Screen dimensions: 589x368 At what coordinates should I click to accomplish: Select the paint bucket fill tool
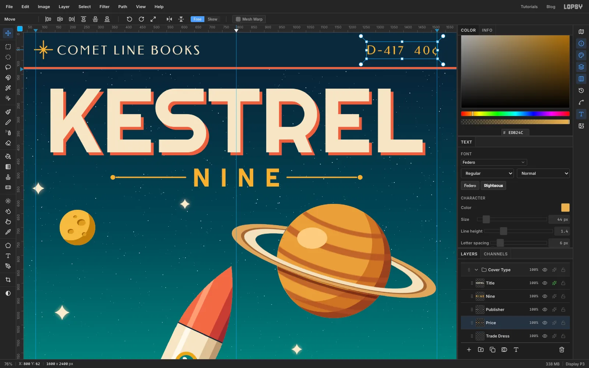(x=8, y=156)
